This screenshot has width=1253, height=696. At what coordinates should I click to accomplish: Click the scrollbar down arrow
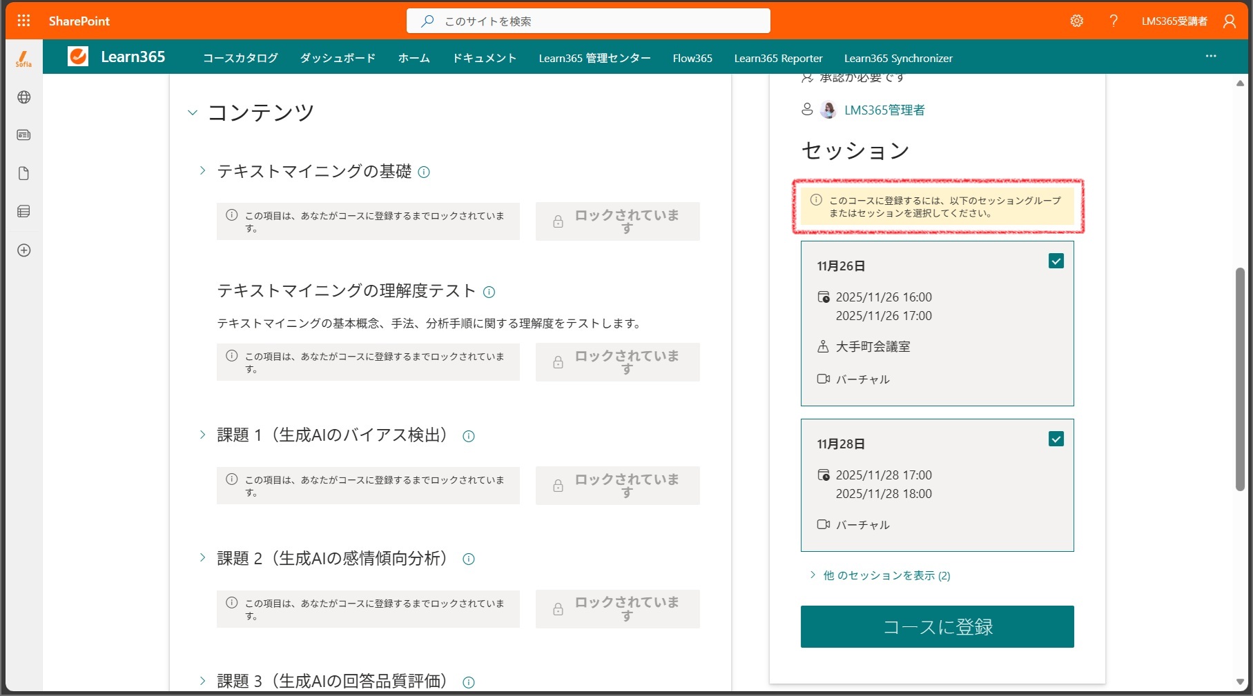1240,682
